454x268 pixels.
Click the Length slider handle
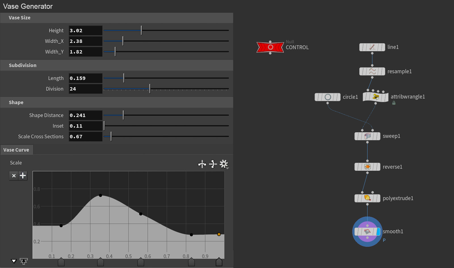click(x=124, y=78)
